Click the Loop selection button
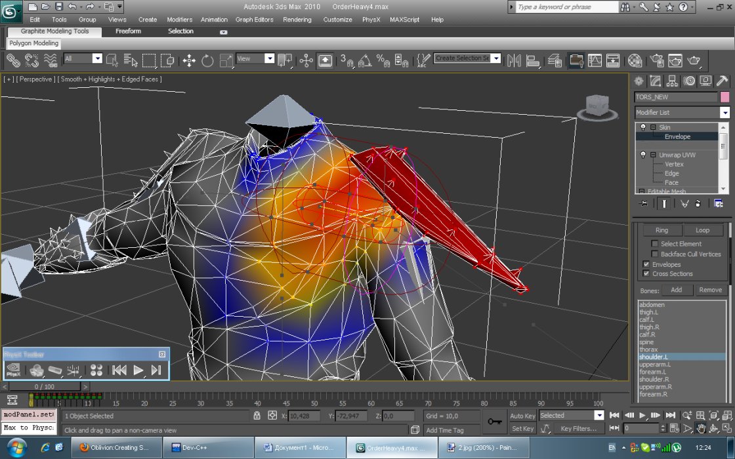 pyautogui.click(x=702, y=230)
